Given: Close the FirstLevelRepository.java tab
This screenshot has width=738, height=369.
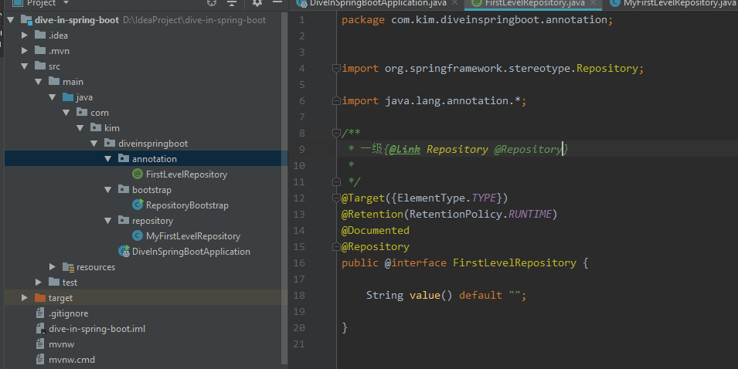Looking at the screenshot, I should [591, 4].
